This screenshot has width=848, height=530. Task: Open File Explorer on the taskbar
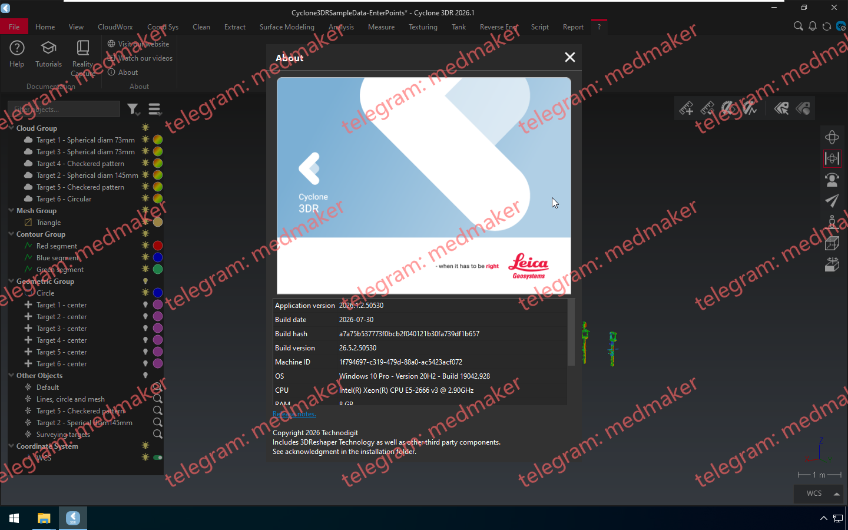(x=44, y=518)
